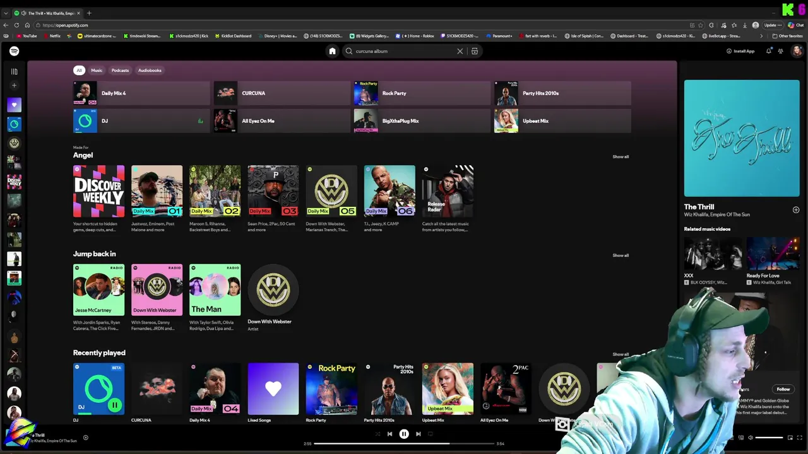Screen dimensions: 808x454
Task: Open Rock Party shortcut tile
Action: point(422,93)
